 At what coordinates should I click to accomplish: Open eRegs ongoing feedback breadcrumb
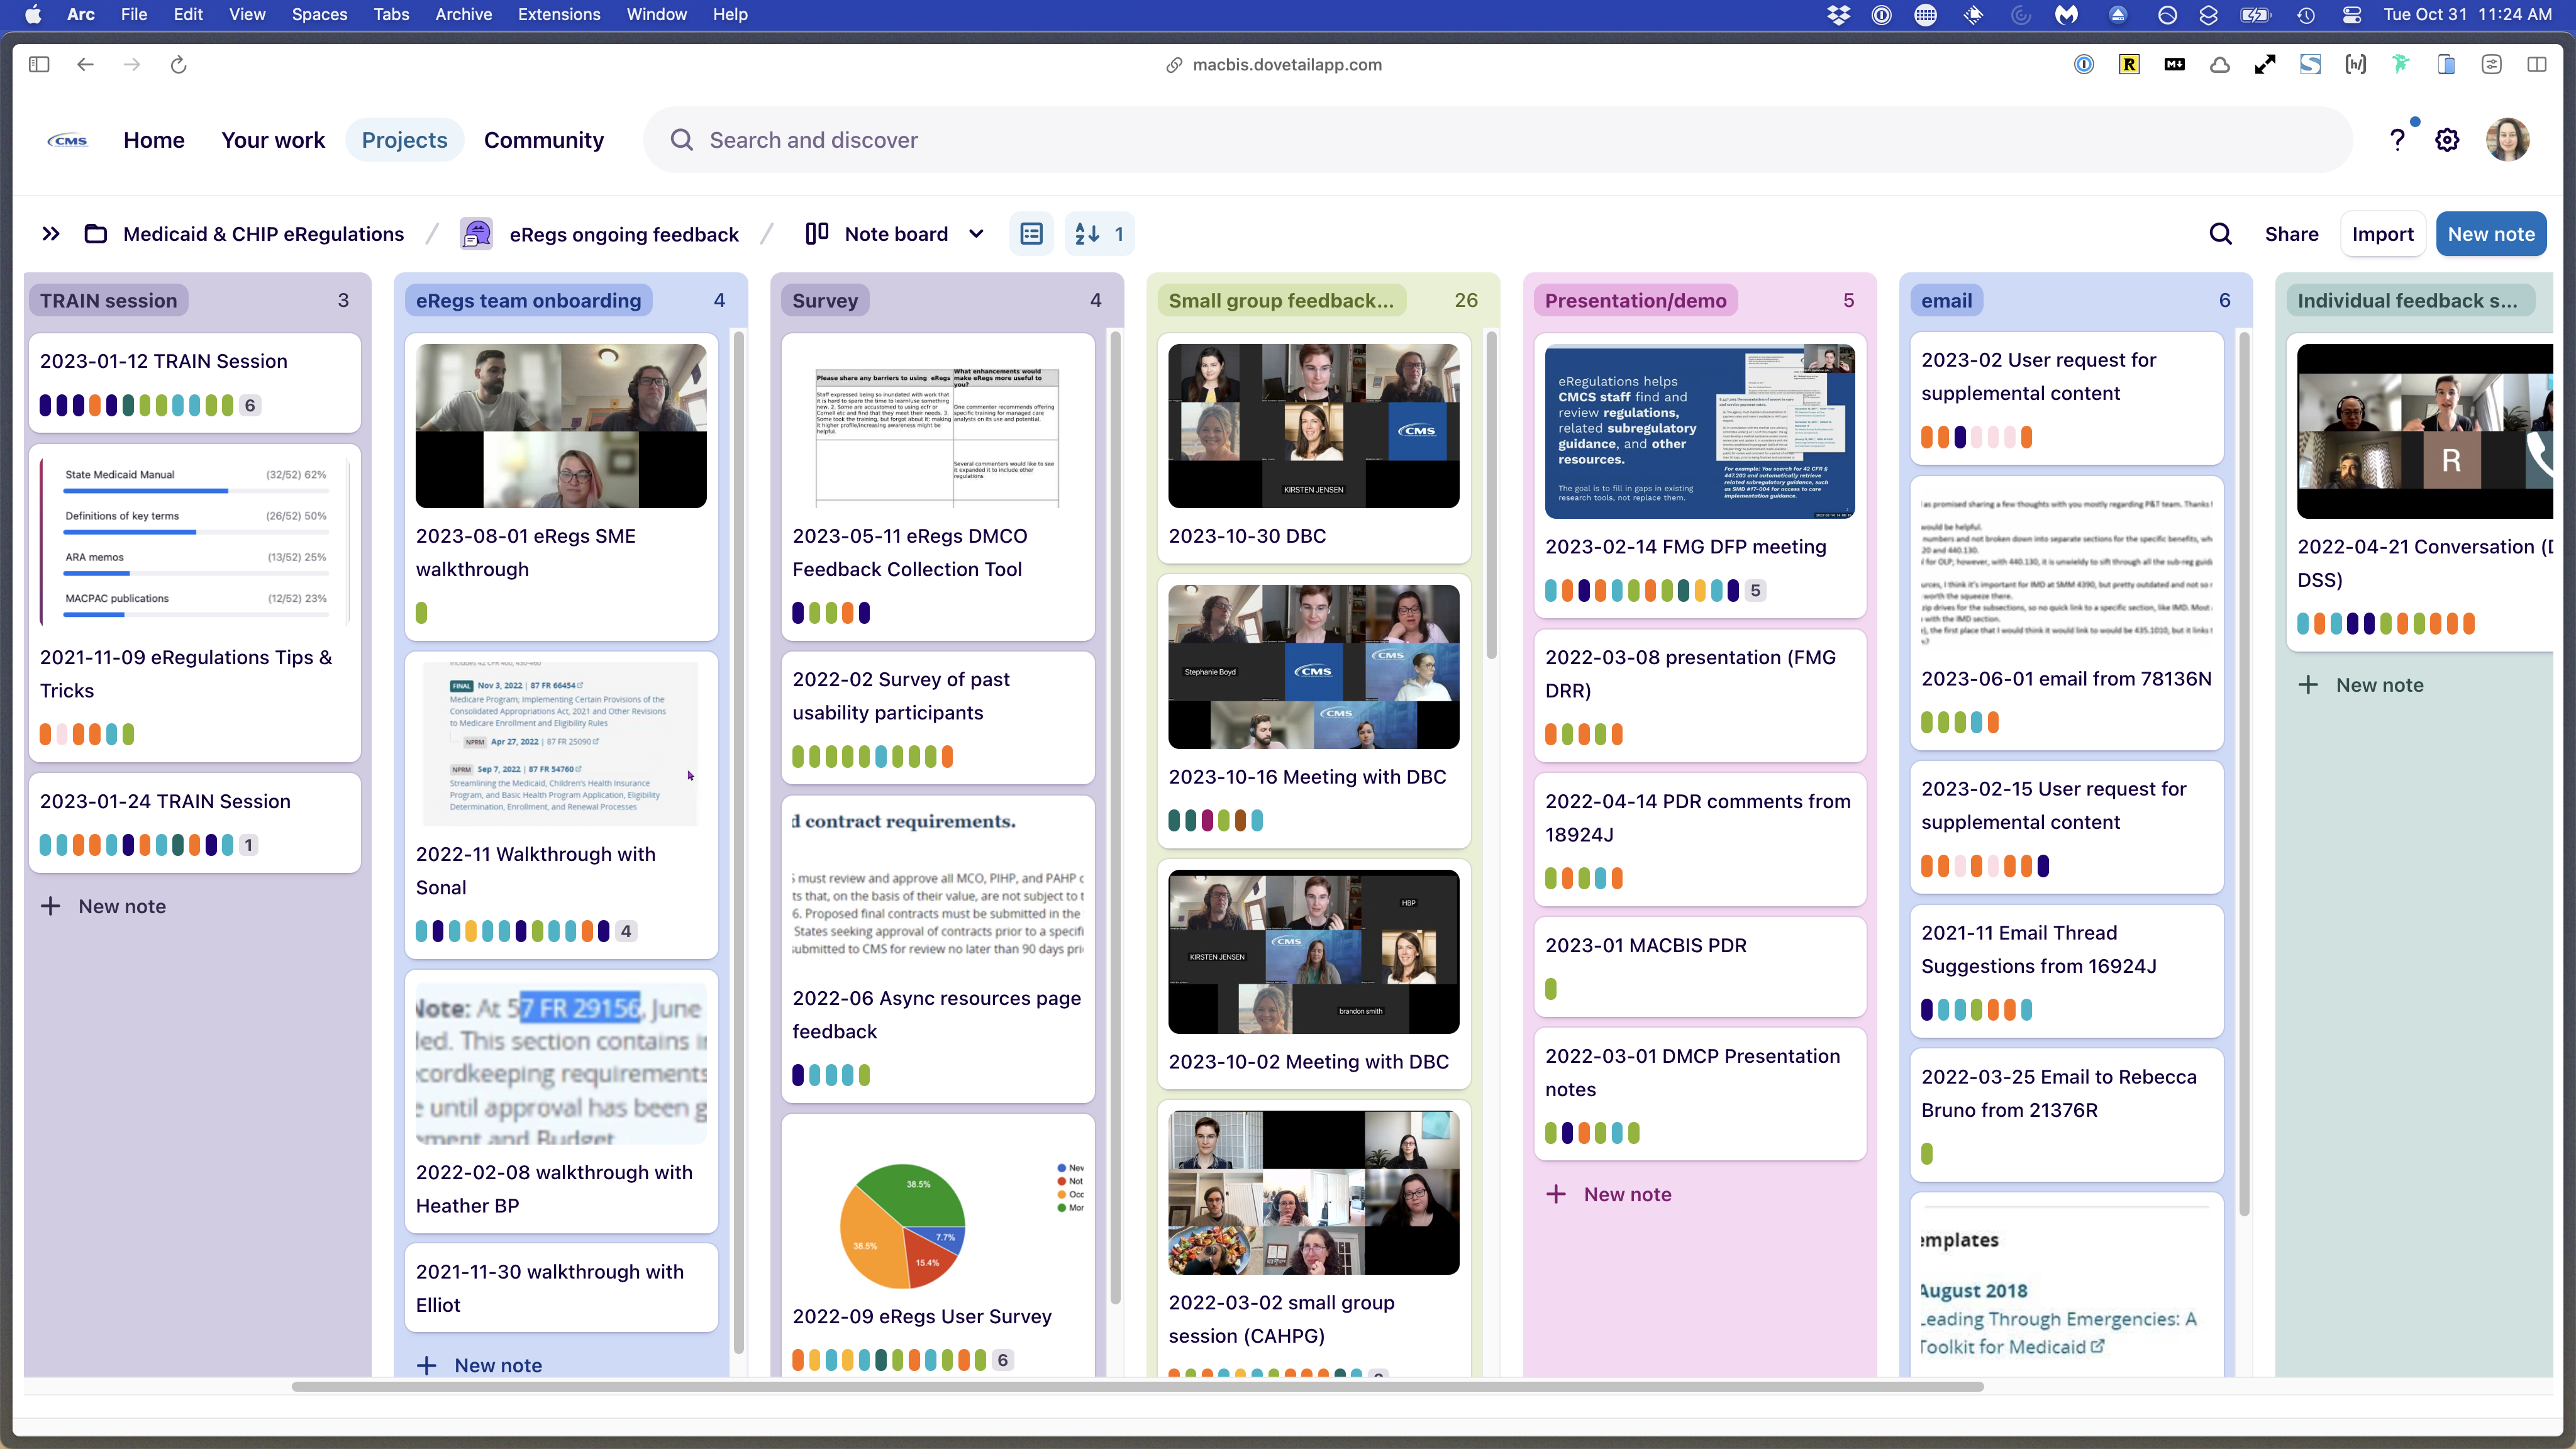click(x=624, y=234)
